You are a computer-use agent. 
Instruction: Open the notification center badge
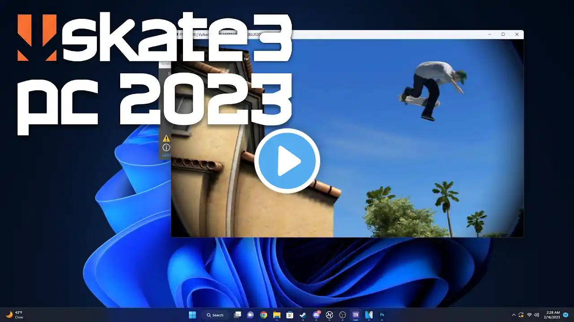point(566,315)
